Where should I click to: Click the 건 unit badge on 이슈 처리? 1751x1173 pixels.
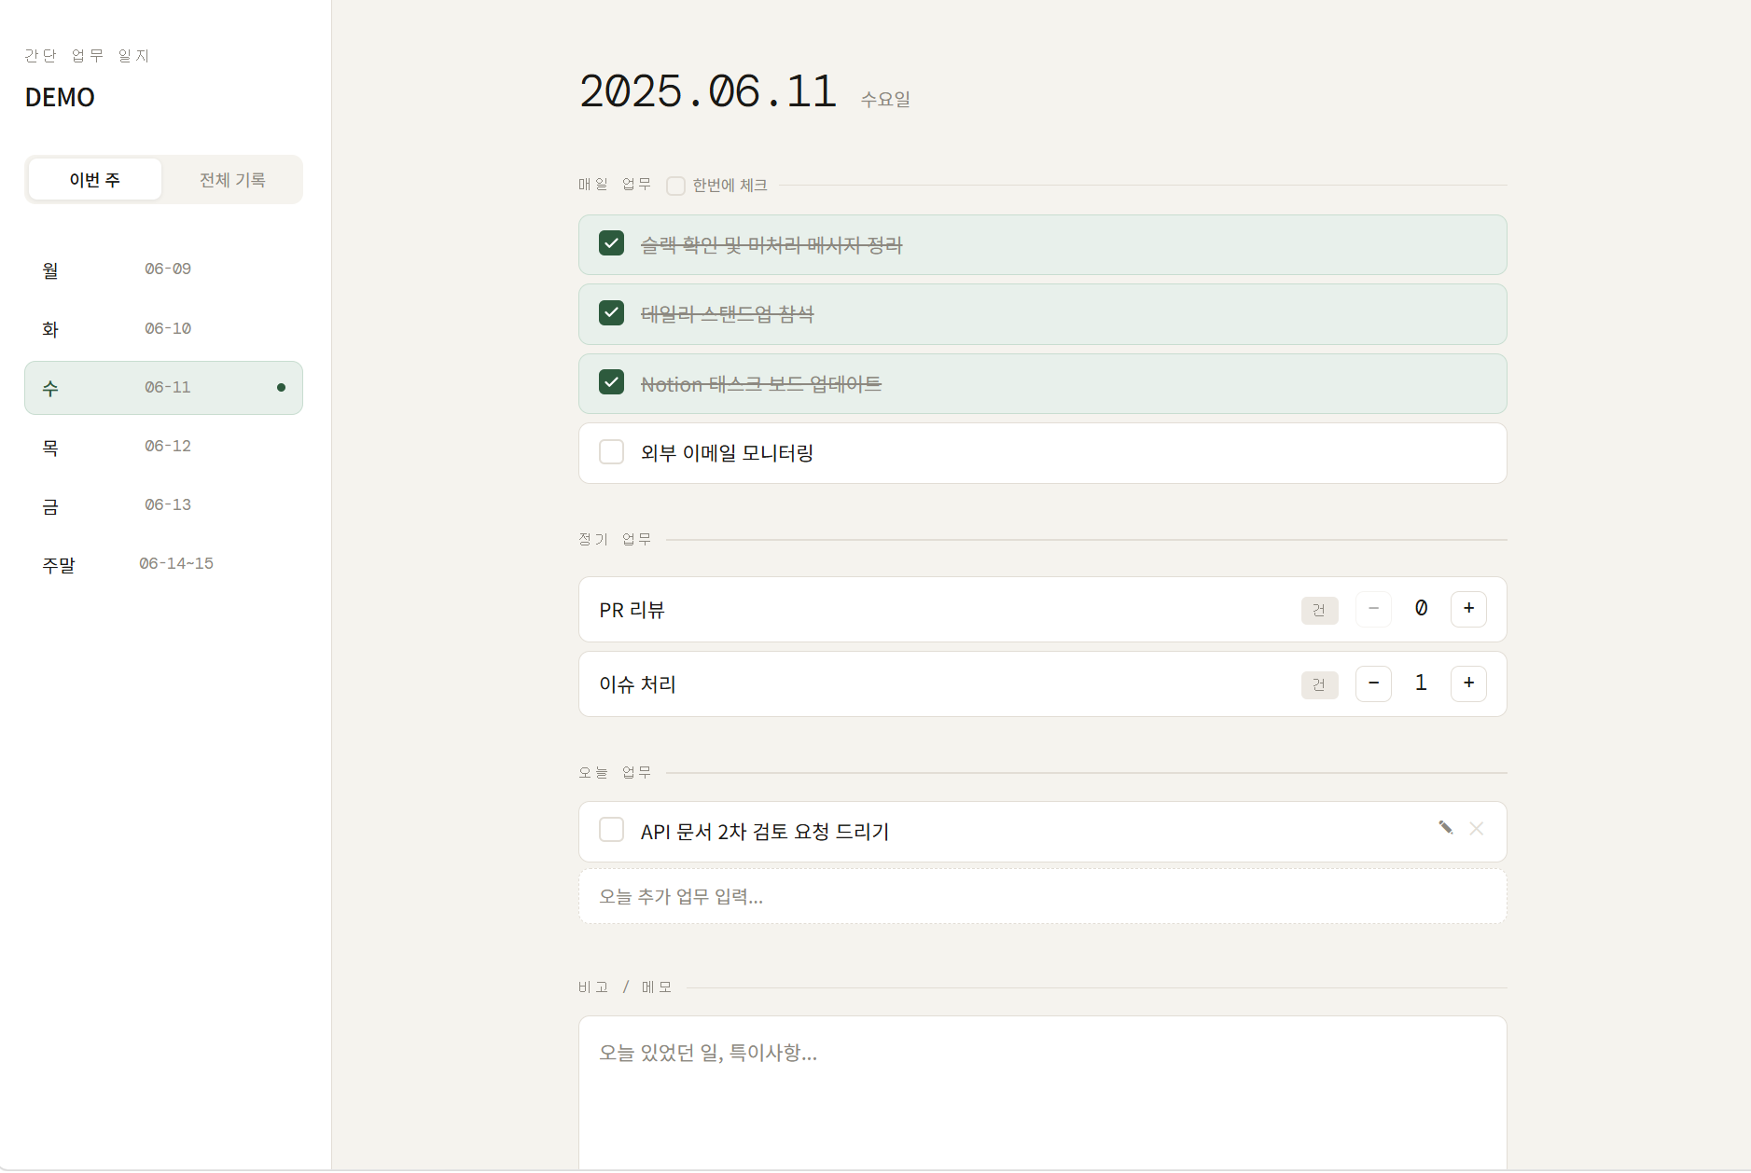(x=1319, y=684)
